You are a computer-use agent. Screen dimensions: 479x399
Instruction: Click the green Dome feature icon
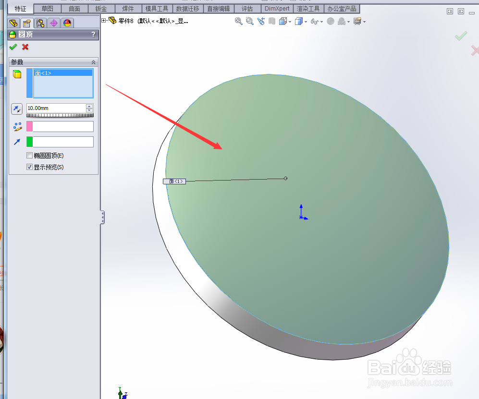(12, 35)
